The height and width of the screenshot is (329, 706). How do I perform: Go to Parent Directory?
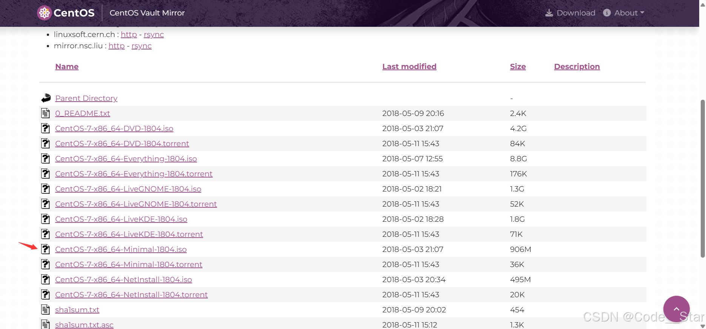click(86, 98)
